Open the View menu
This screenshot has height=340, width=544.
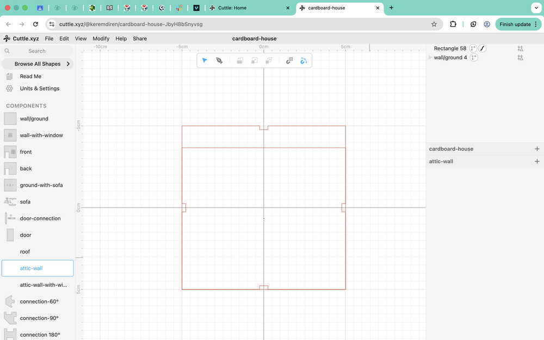pyautogui.click(x=81, y=39)
